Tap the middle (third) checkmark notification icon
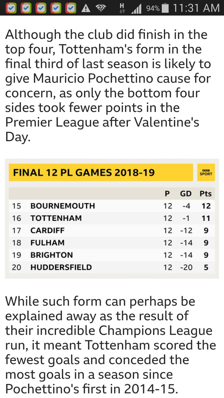This screenshot has height=398, width=224. 41,8
